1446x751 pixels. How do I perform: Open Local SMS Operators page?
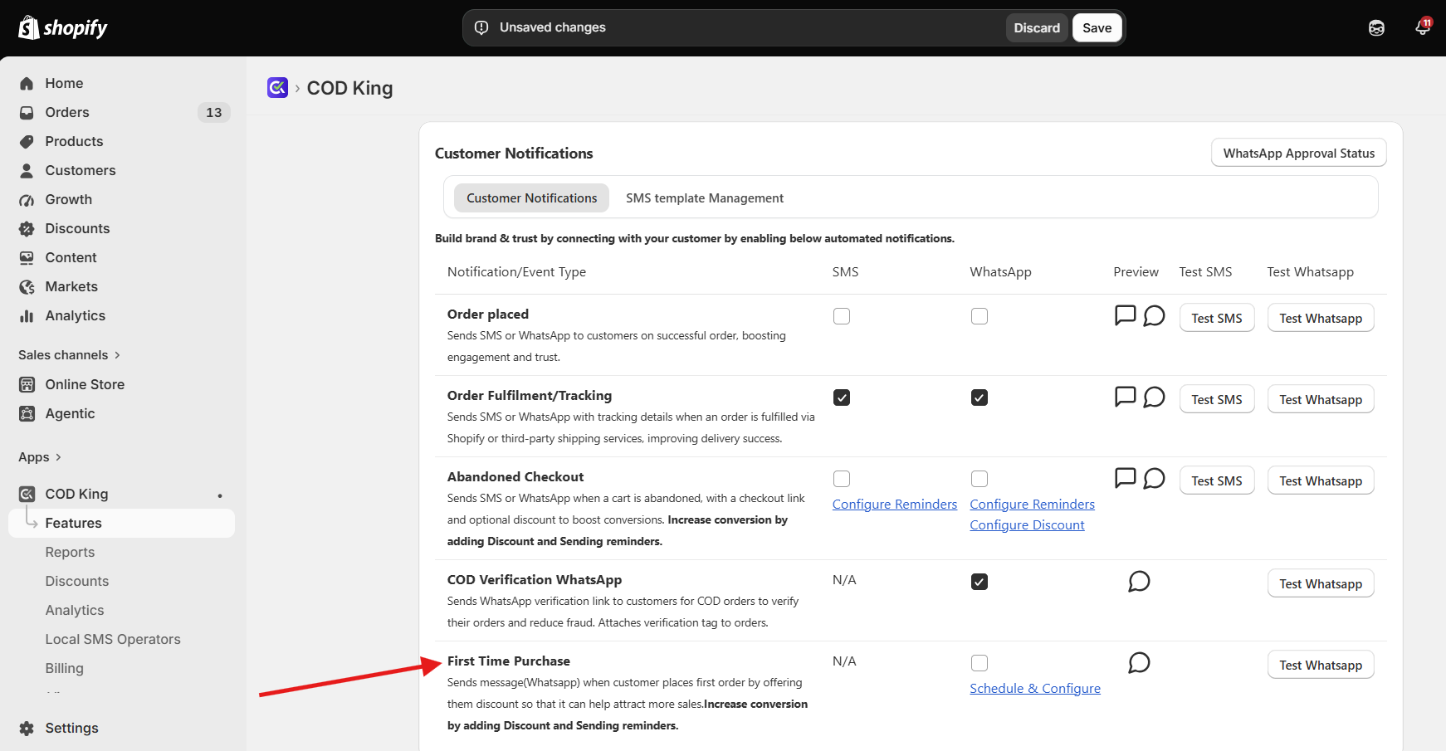coord(113,639)
